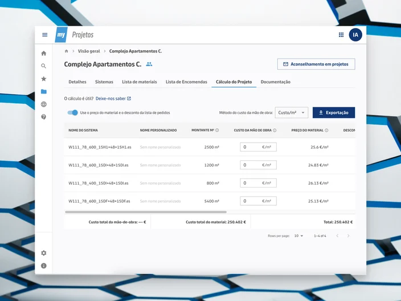Click the NOME PERSONALIZADO column header
This screenshot has height=301, width=401.
tap(158, 131)
